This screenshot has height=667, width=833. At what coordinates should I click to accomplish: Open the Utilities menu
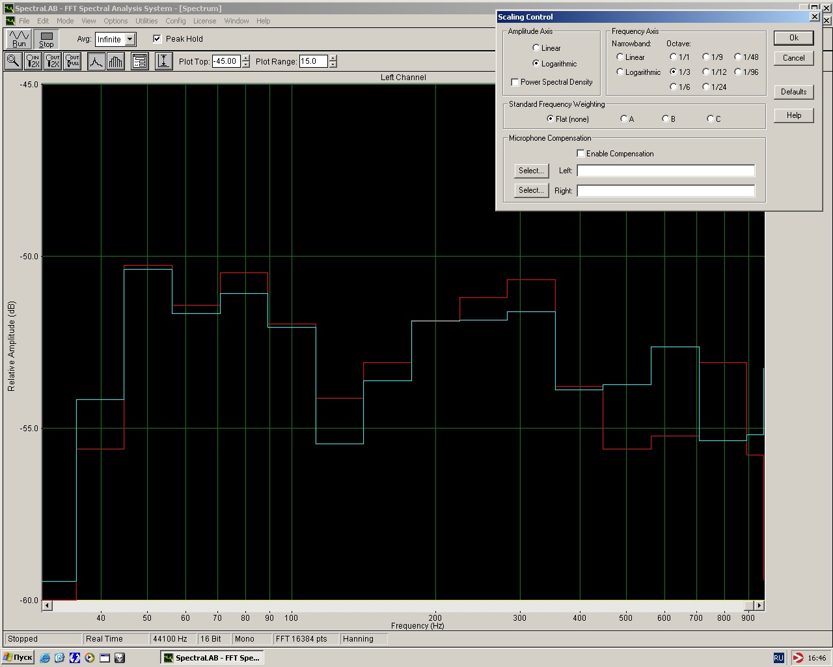pos(146,21)
